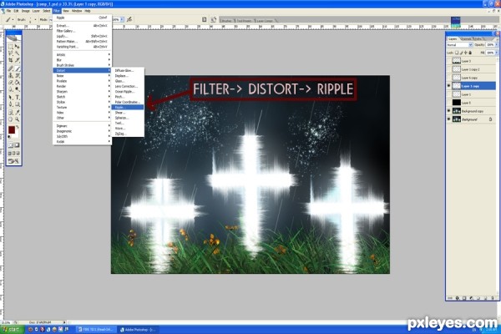Select the Eyedropper tool
Screen dimensions: 501x334
(x=18, y=112)
